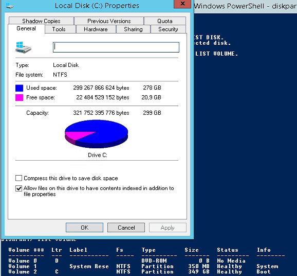Click the disk usage pie chart
This screenshot has width=297, height=276.
tap(96, 134)
